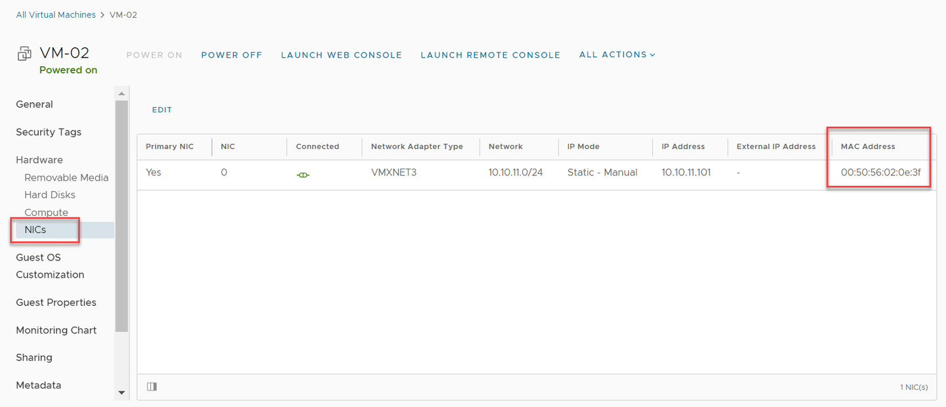Open Security Tags section
946x407 pixels.
click(x=49, y=132)
